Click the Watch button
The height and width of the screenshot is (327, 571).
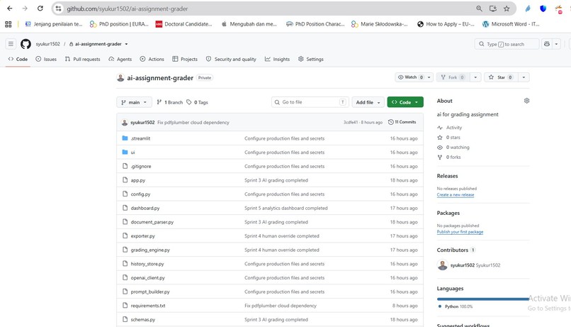pos(410,77)
